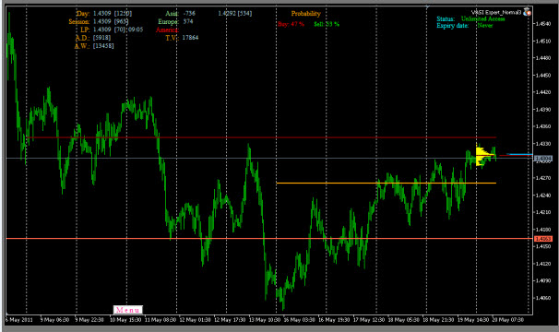Image resolution: width=559 pixels, height=332 pixels.
Task: Click the '11 May 08:30' time axis label
Action: 161,319
